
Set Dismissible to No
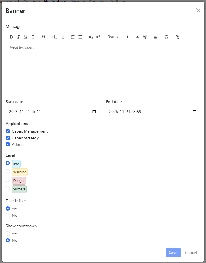pos(8,215)
